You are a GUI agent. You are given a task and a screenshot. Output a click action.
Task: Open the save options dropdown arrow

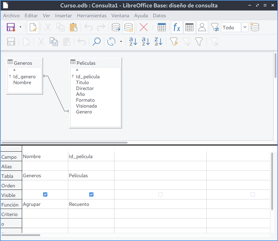pyautogui.click(x=20, y=27)
